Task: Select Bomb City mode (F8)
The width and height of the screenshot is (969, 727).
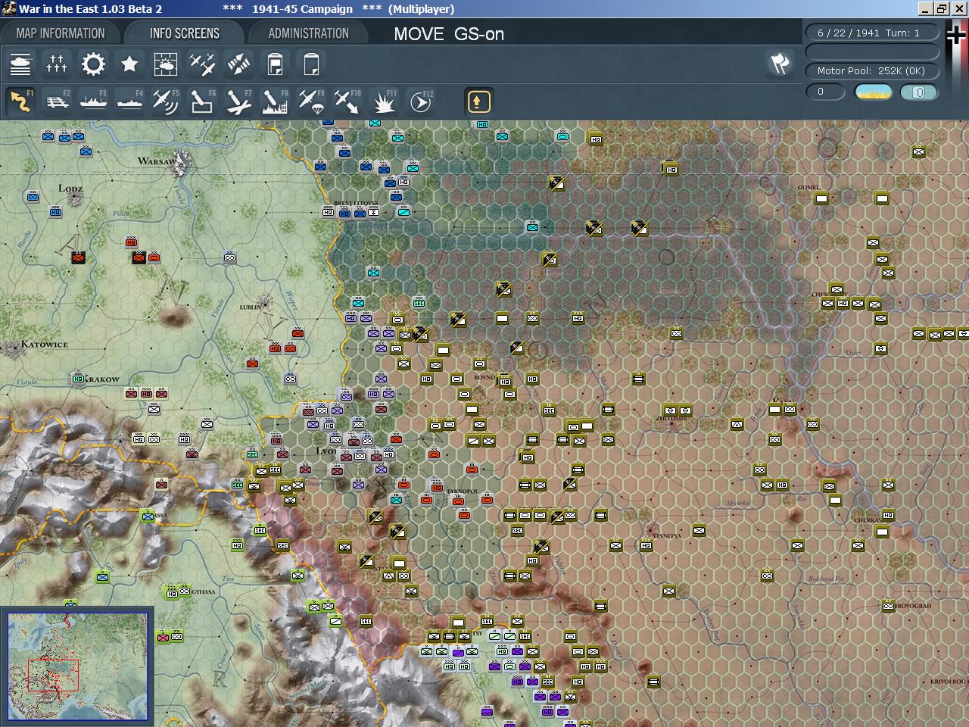Action: [275, 101]
